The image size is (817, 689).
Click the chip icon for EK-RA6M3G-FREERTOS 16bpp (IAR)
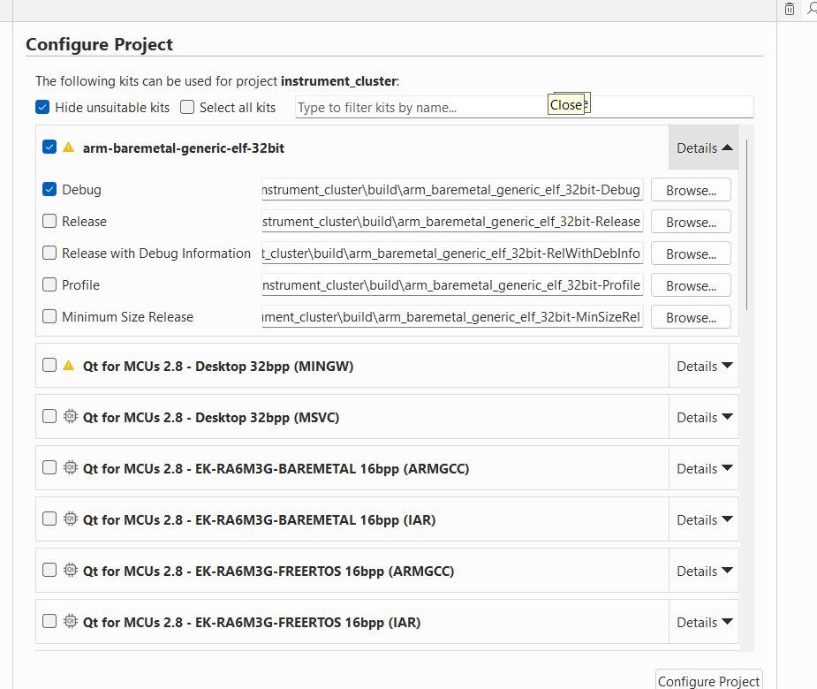click(x=71, y=622)
